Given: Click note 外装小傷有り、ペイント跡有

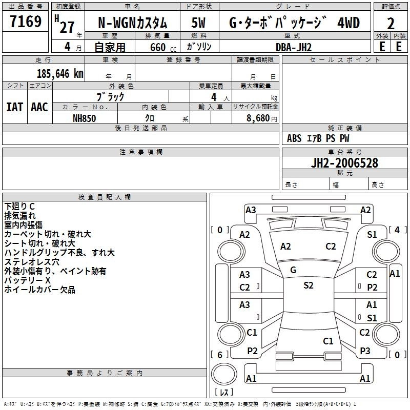Looking at the screenshot, I should [55, 271].
